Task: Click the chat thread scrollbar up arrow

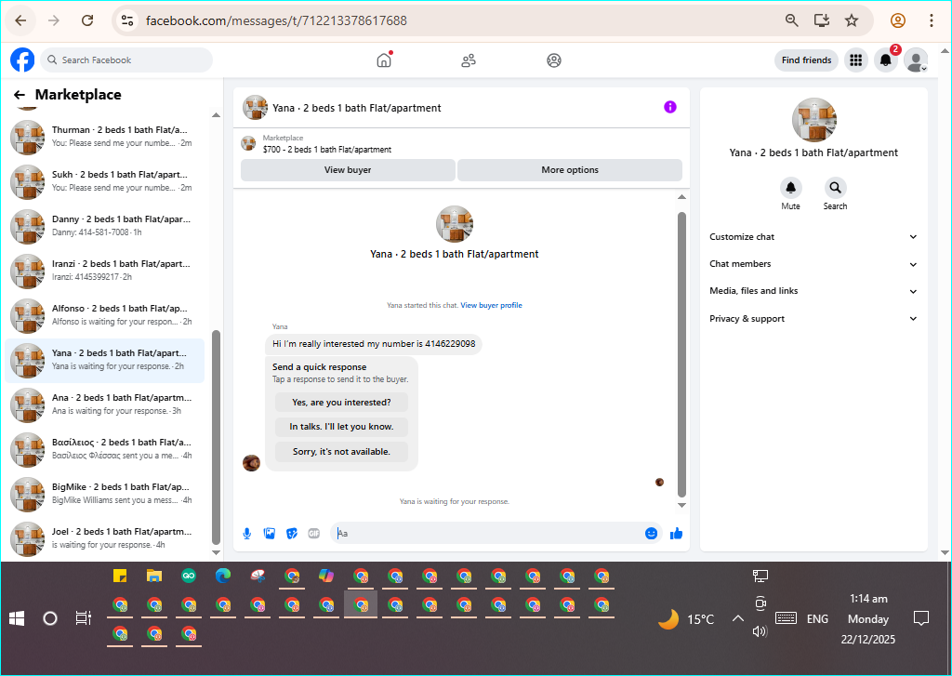Action: pos(681,197)
